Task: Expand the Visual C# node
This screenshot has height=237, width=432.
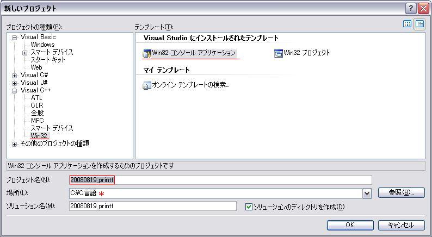Action: [x=14, y=76]
